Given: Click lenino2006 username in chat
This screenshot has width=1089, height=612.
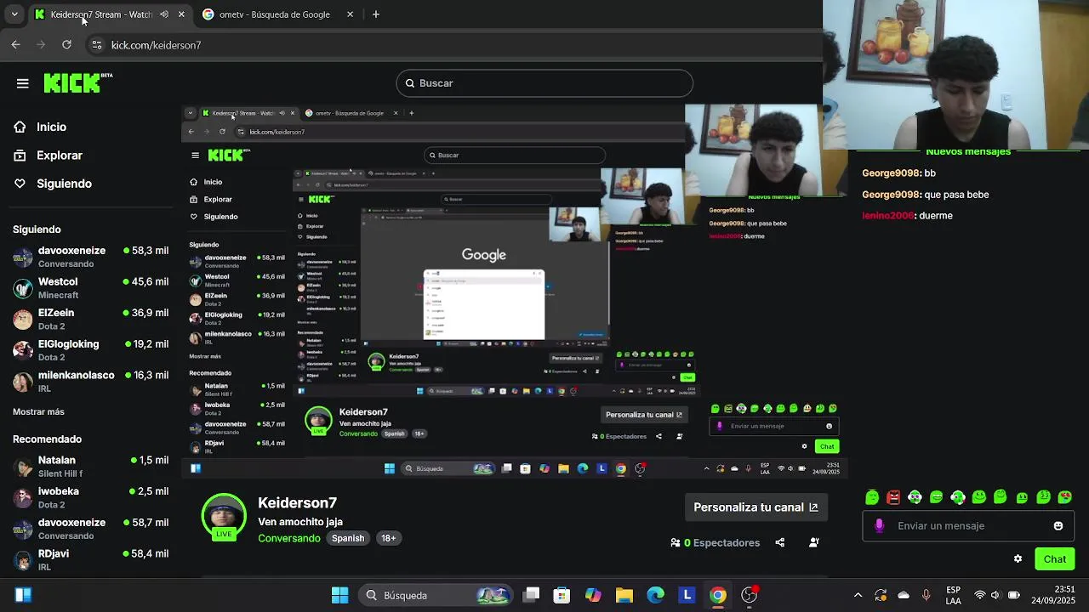Looking at the screenshot, I should coord(887,216).
